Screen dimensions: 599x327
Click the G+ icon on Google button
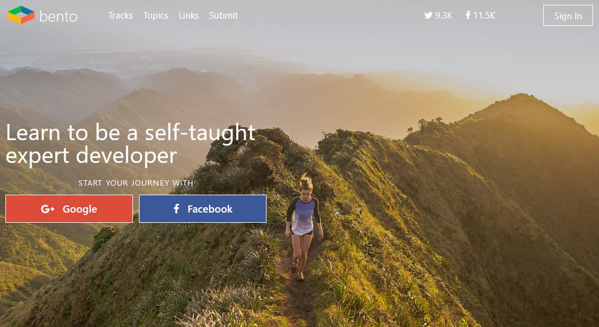(x=48, y=209)
